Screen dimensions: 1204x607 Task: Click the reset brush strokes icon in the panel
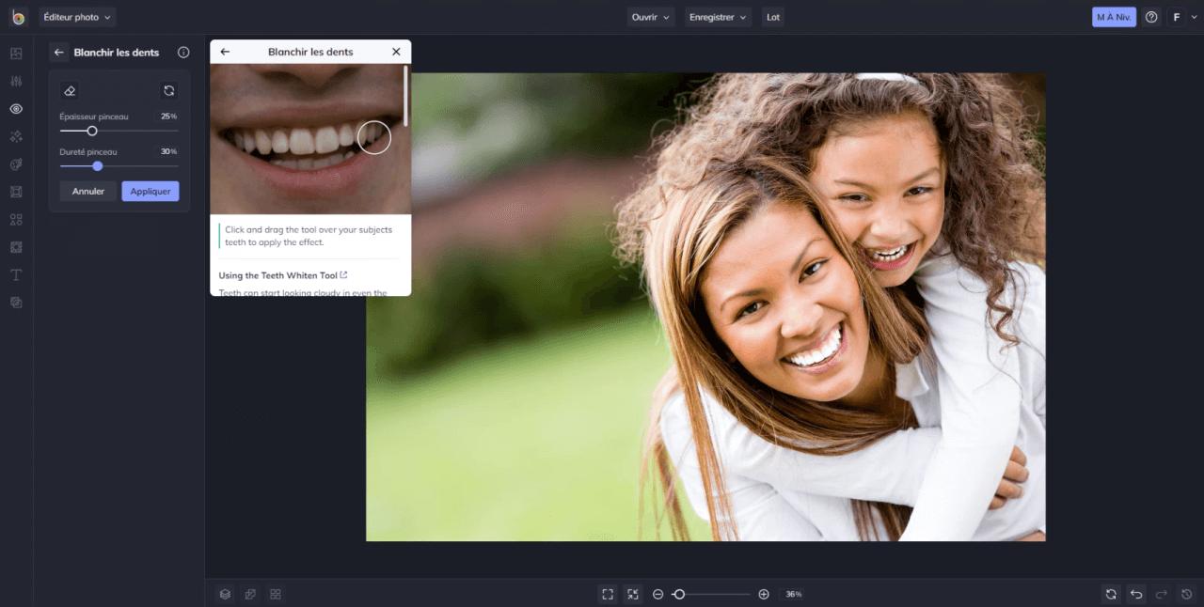tap(169, 91)
